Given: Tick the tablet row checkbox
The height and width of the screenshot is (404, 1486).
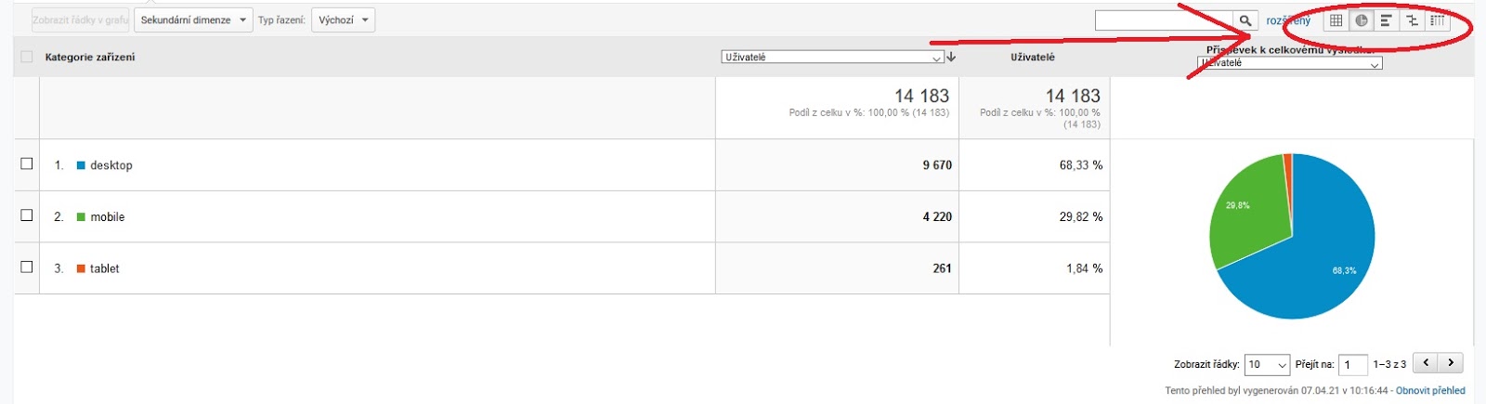Looking at the screenshot, I should click(27, 267).
